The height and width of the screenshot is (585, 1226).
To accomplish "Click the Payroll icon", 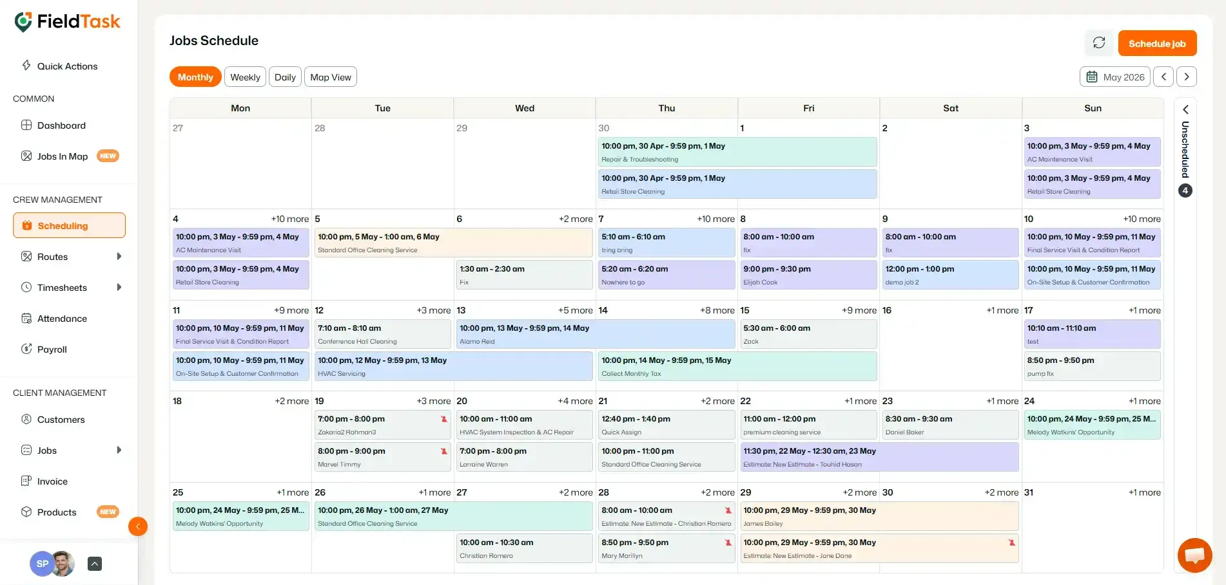I will click(26, 349).
